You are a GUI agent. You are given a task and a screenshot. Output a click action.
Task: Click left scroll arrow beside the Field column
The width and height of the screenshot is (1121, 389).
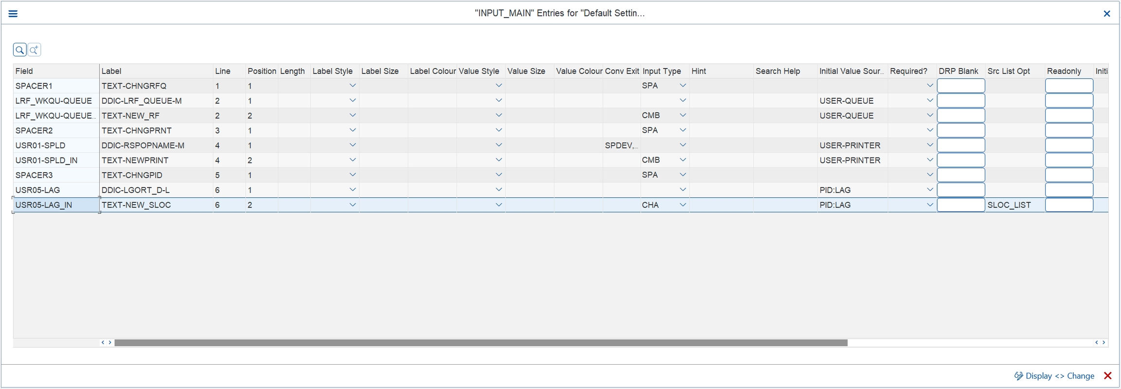[x=103, y=343]
